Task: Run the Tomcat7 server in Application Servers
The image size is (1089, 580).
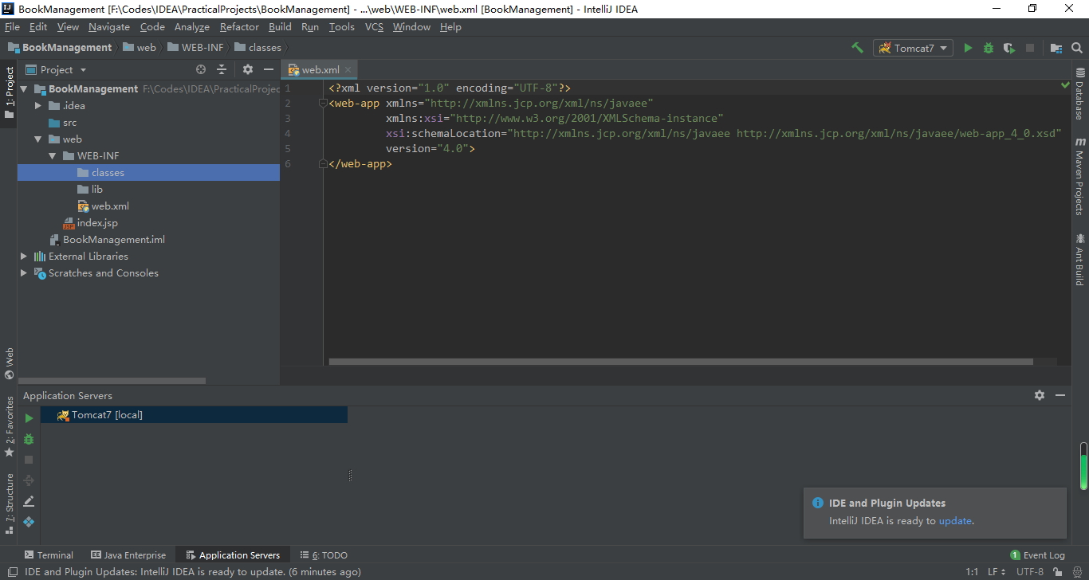Action: tap(29, 418)
